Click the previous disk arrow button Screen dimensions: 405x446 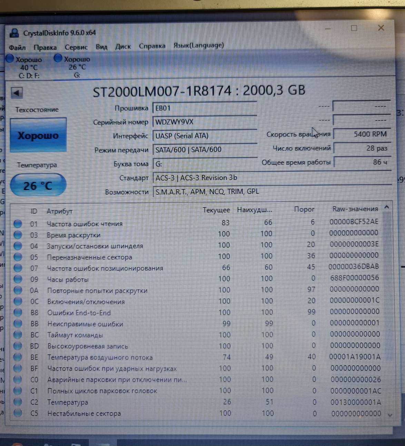click(17, 92)
